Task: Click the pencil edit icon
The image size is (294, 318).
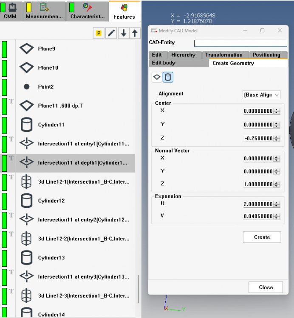Action: click(x=111, y=33)
